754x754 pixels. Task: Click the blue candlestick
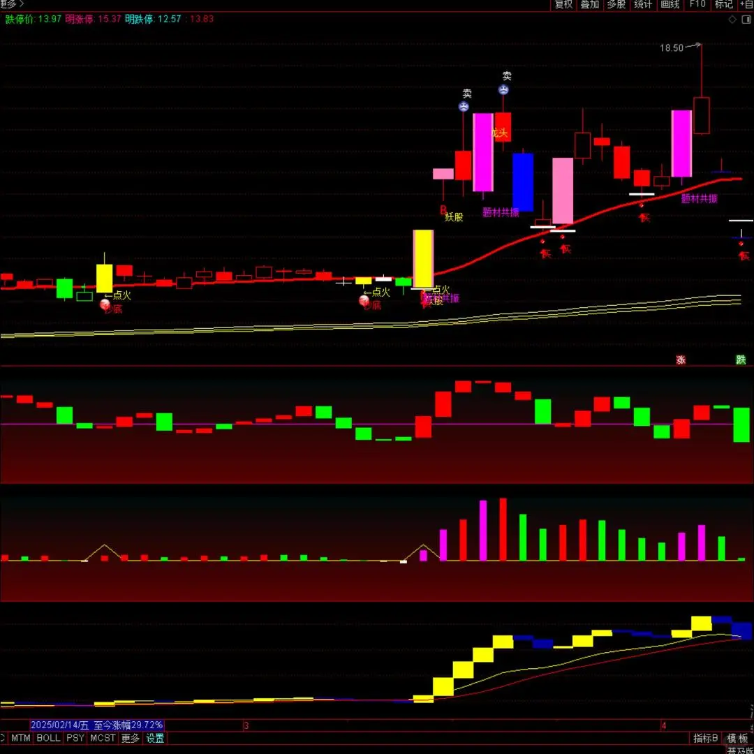pos(523,182)
